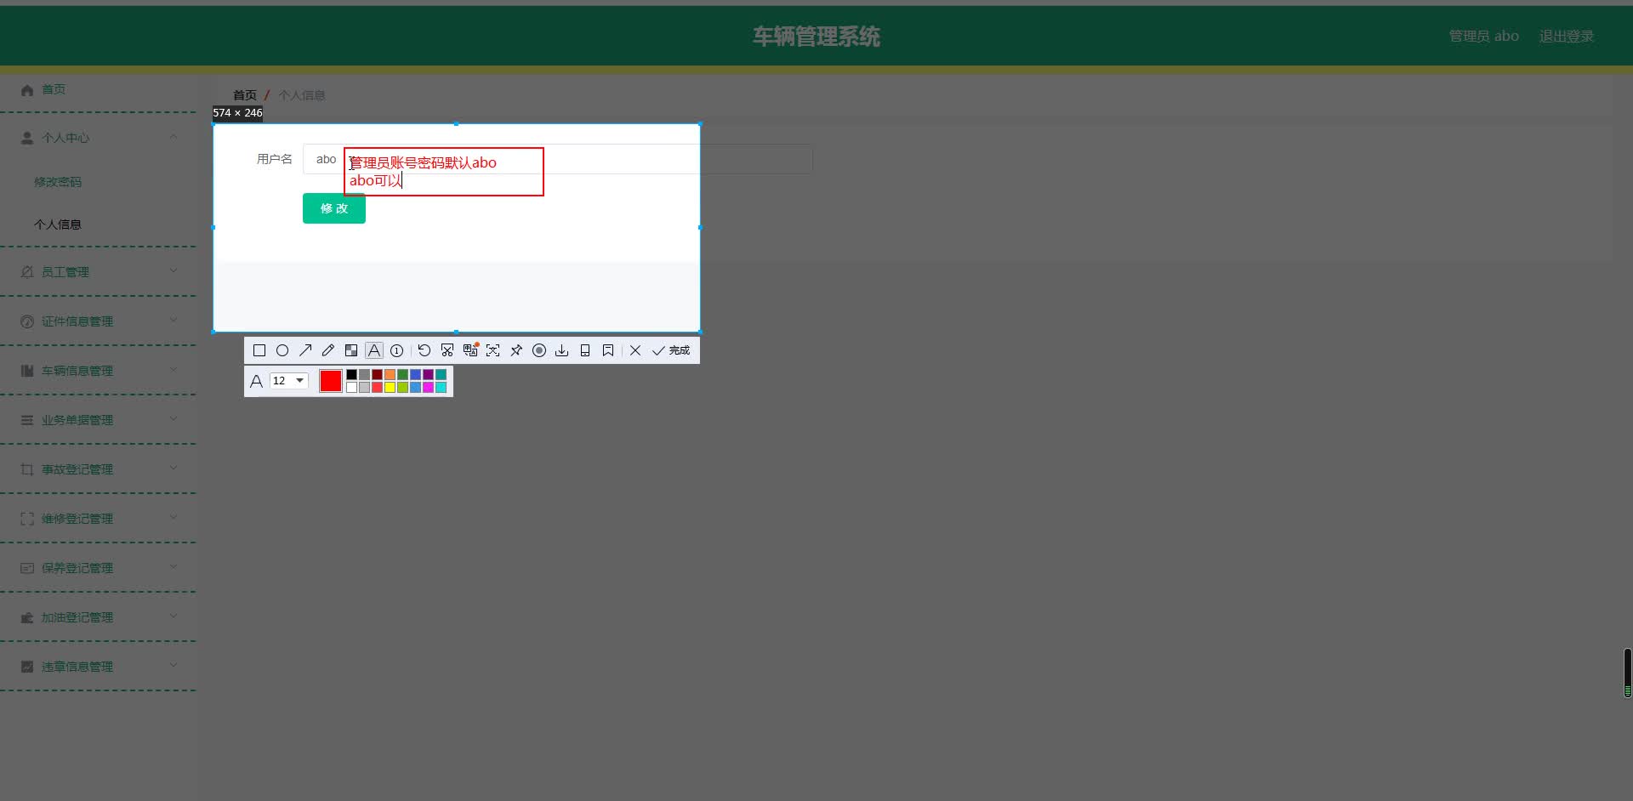Click the 维修登记管理 sidebar icon
The width and height of the screenshot is (1633, 801).
(27, 519)
